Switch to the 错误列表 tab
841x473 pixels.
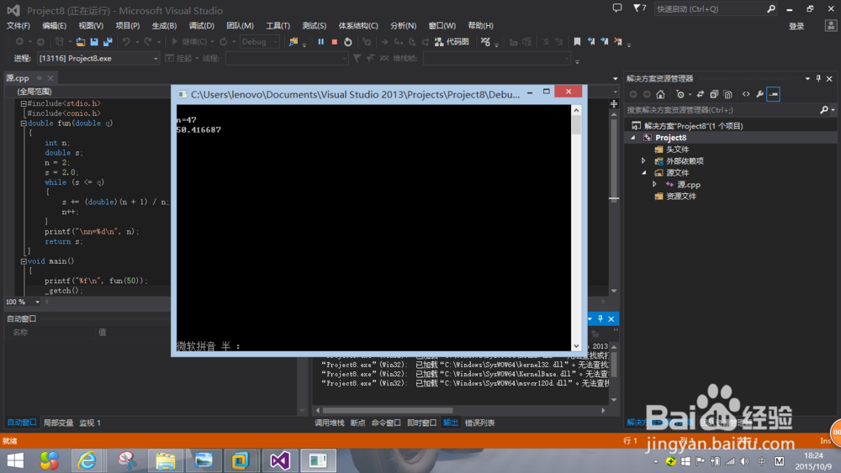(x=479, y=423)
